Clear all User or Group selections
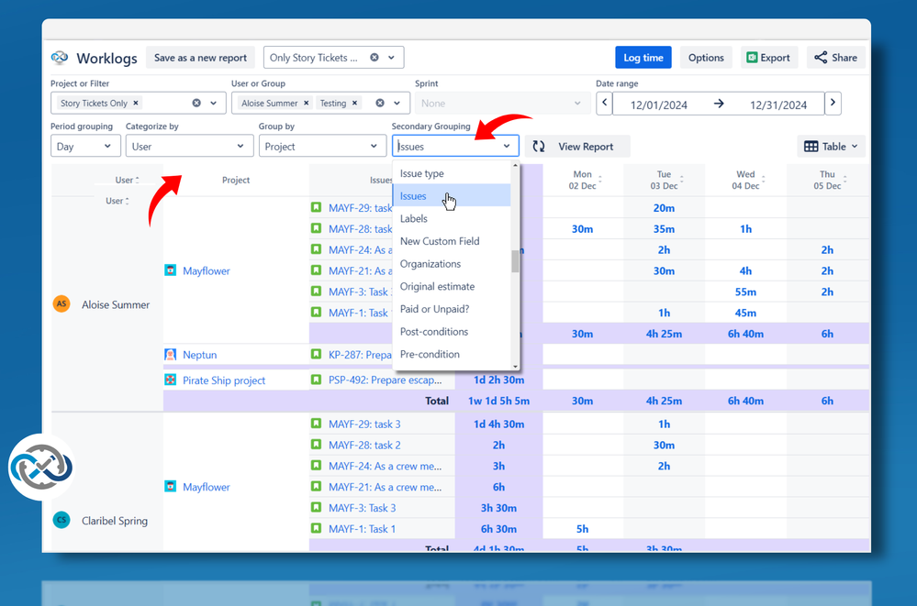The image size is (917, 606). tap(380, 103)
